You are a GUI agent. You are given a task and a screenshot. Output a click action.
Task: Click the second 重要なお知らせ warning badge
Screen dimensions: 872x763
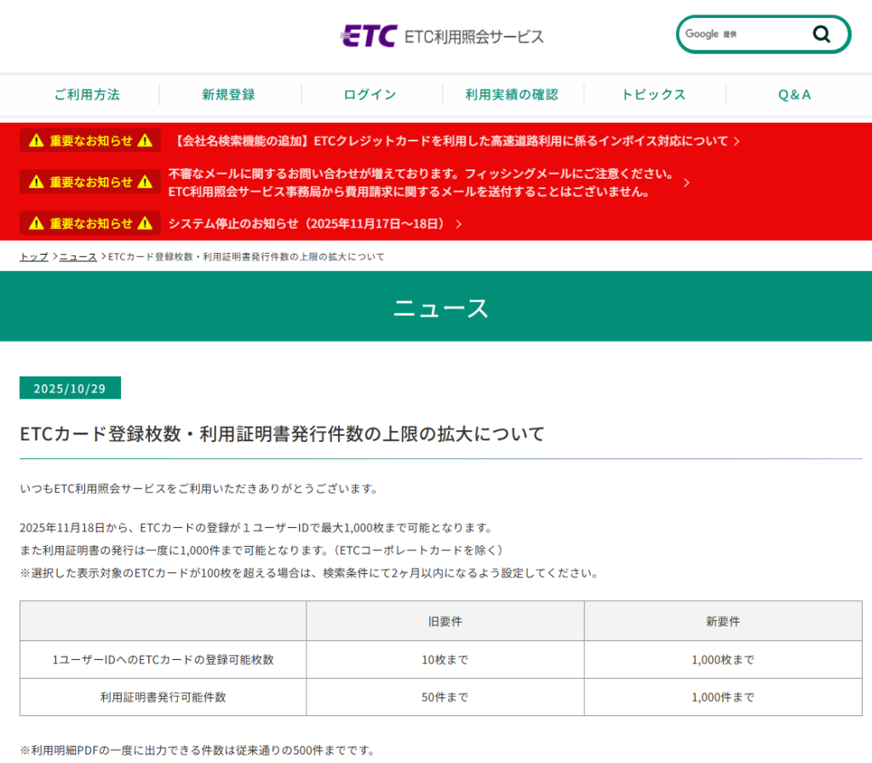[x=90, y=181]
